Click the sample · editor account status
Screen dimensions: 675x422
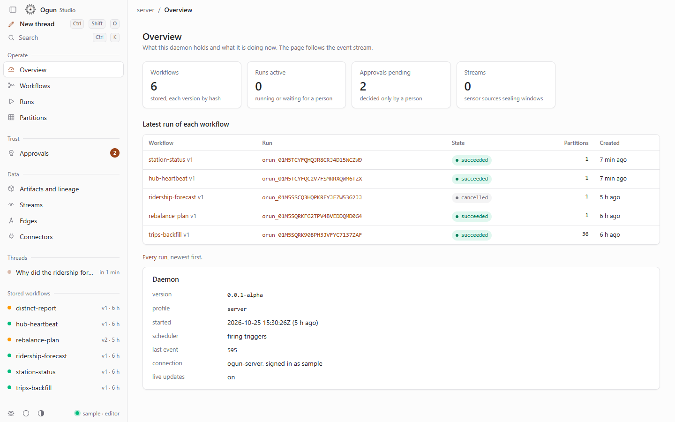coord(97,414)
